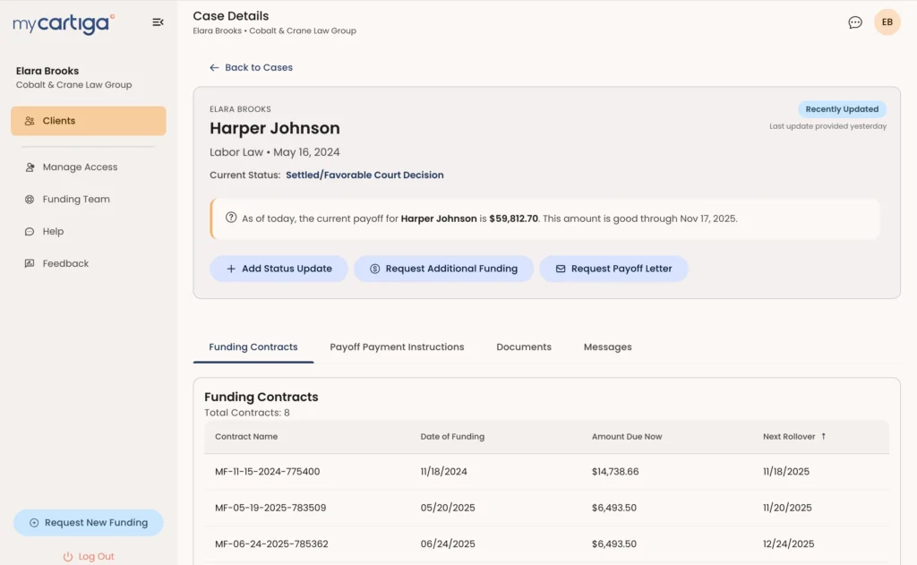Open the Messages tab
The width and height of the screenshot is (917, 565).
coord(608,347)
